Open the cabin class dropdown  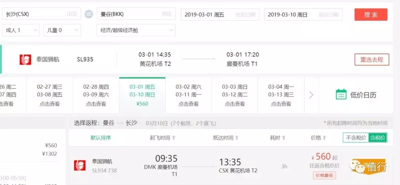coord(136,30)
